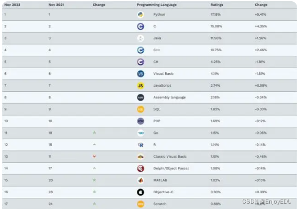Click the Ratings column header
The height and width of the screenshot is (209, 298).
[x=217, y=5]
